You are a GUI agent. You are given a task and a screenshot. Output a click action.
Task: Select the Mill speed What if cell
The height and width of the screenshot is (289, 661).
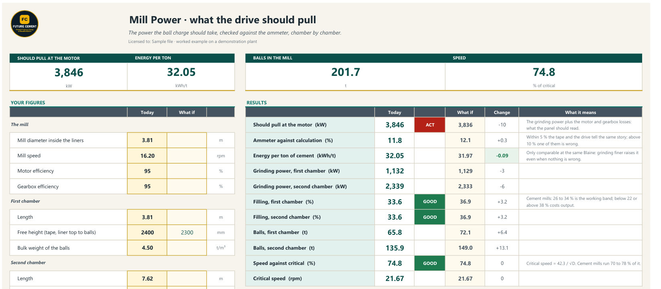tap(187, 156)
